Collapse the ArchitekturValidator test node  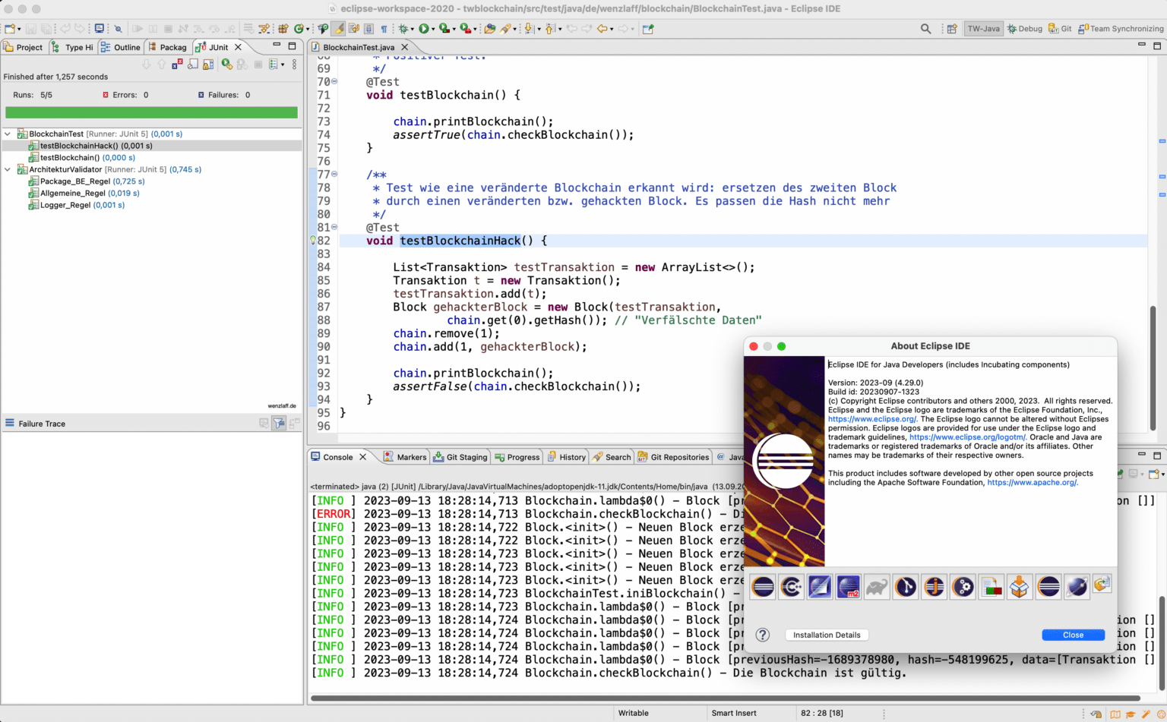coord(6,169)
